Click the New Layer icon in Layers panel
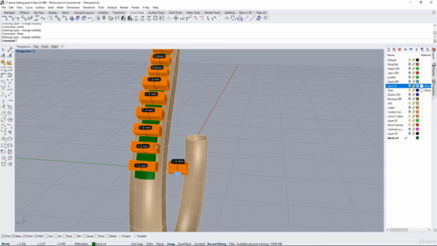437x246 pixels. click(x=389, y=49)
